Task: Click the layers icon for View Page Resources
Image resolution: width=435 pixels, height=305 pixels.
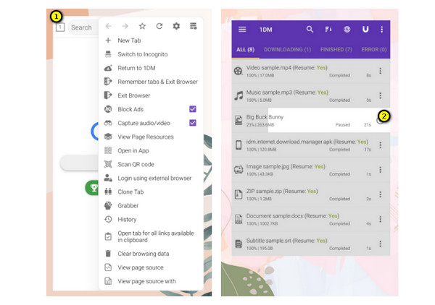Action: [x=108, y=137]
